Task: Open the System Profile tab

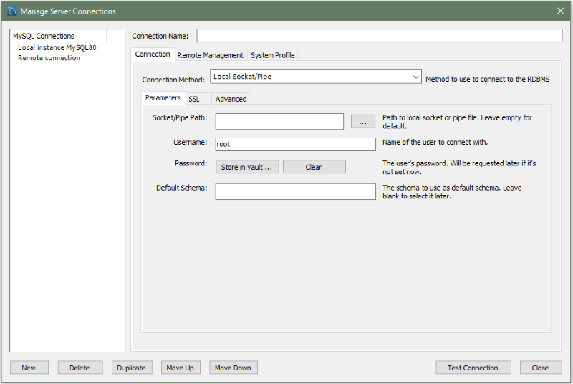Action: click(x=272, y=55)
